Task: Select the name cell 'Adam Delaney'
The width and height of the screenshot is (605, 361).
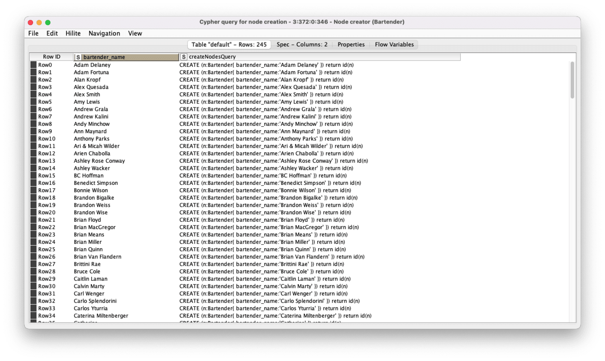Action: (126, 65)
